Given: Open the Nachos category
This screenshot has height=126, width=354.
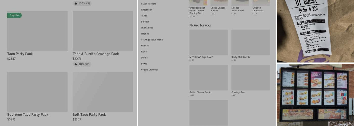Looking at the screenshot, I should [x=145, y=34].
